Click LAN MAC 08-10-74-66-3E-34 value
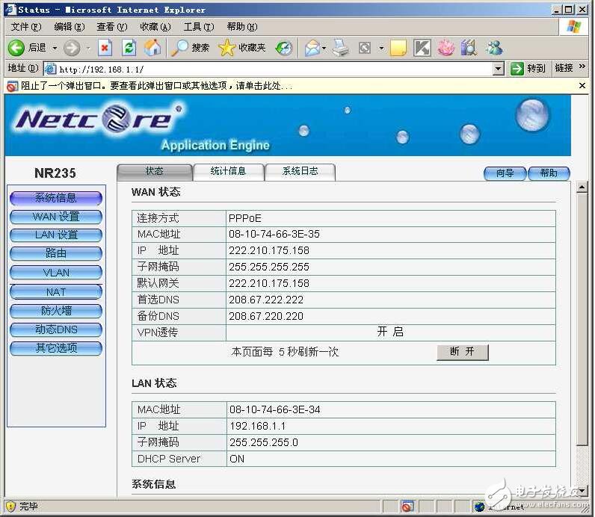Image resolution: width=595 pixels, height=517 pixels. 275,409
